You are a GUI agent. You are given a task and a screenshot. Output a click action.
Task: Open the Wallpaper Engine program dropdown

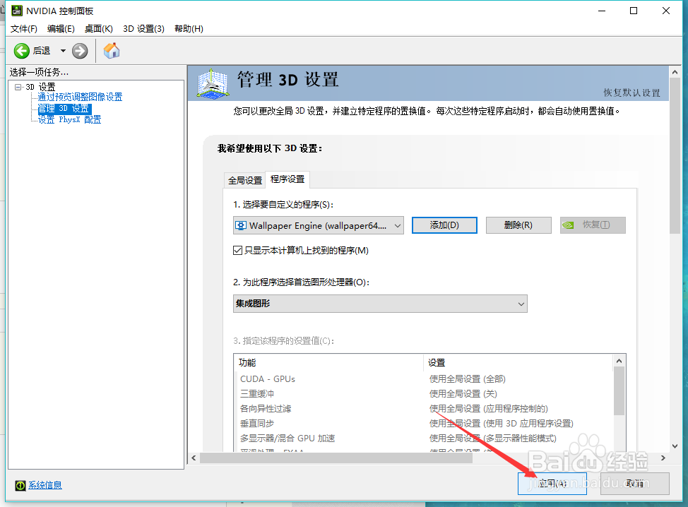tap(319, 225)
